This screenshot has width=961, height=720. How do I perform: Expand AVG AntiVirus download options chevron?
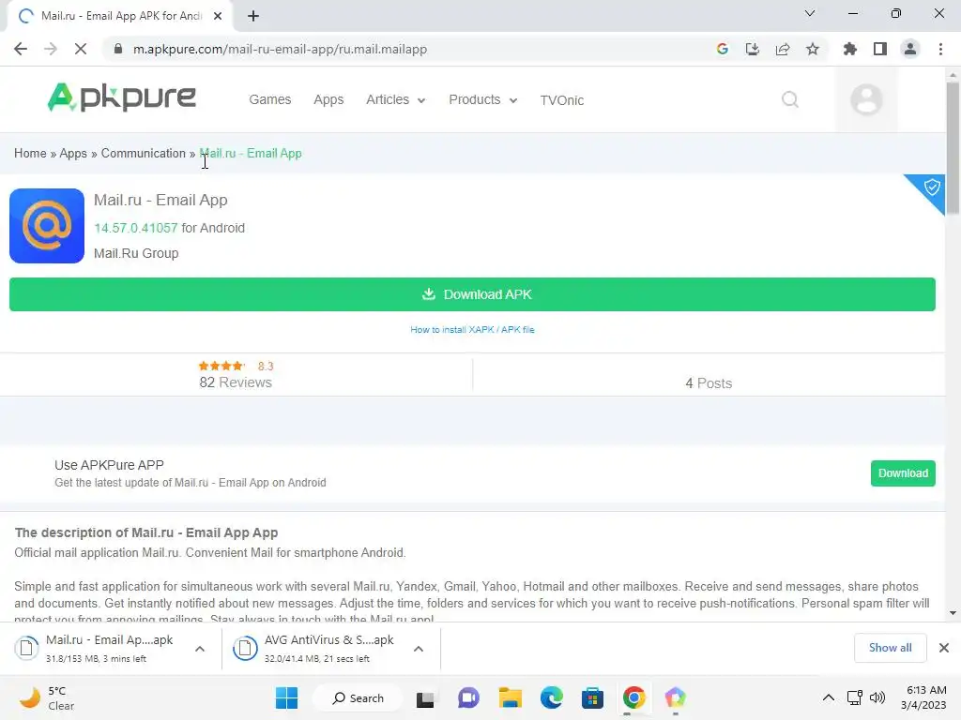(418, 649)
